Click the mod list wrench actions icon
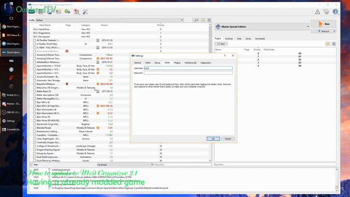Image resolution: width=350 pixels, height=197 pixels. 196,20
